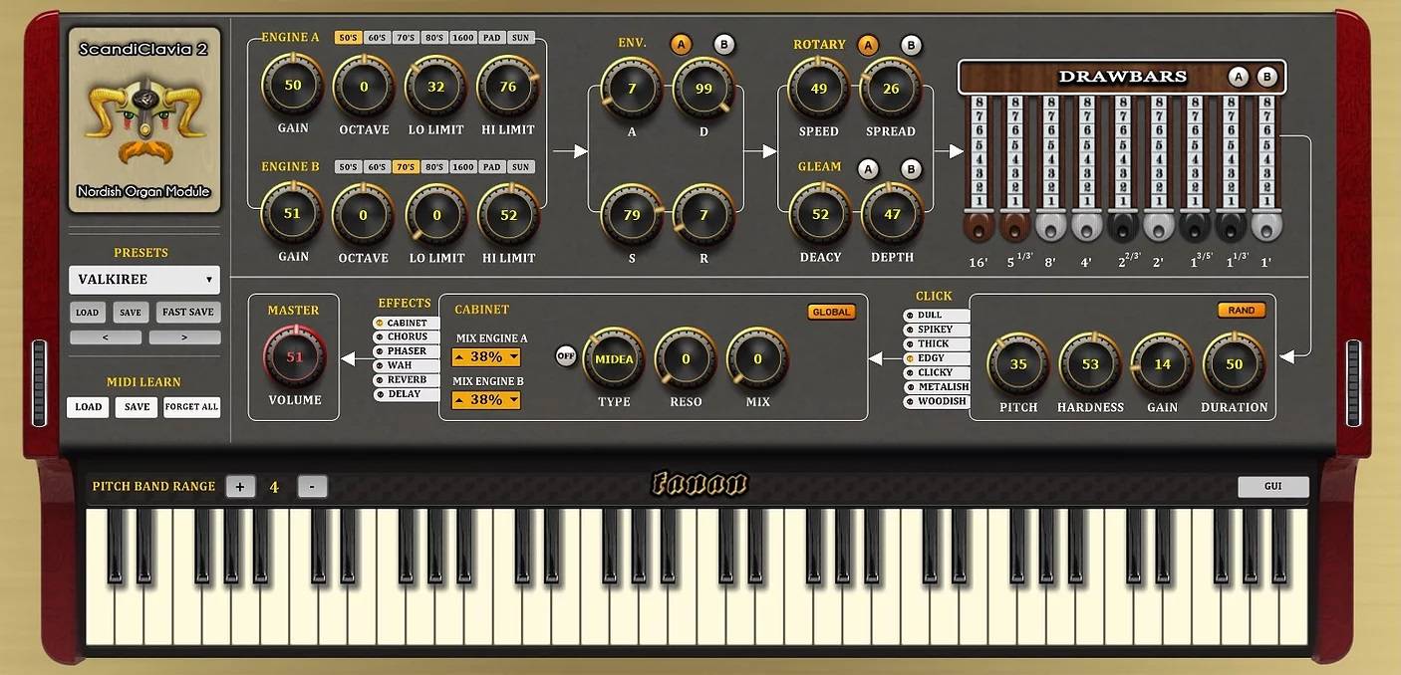The height and width of the screenshot is (675, 1401).
Task: Select the 80's tab for Engine A
Action: 434,38
